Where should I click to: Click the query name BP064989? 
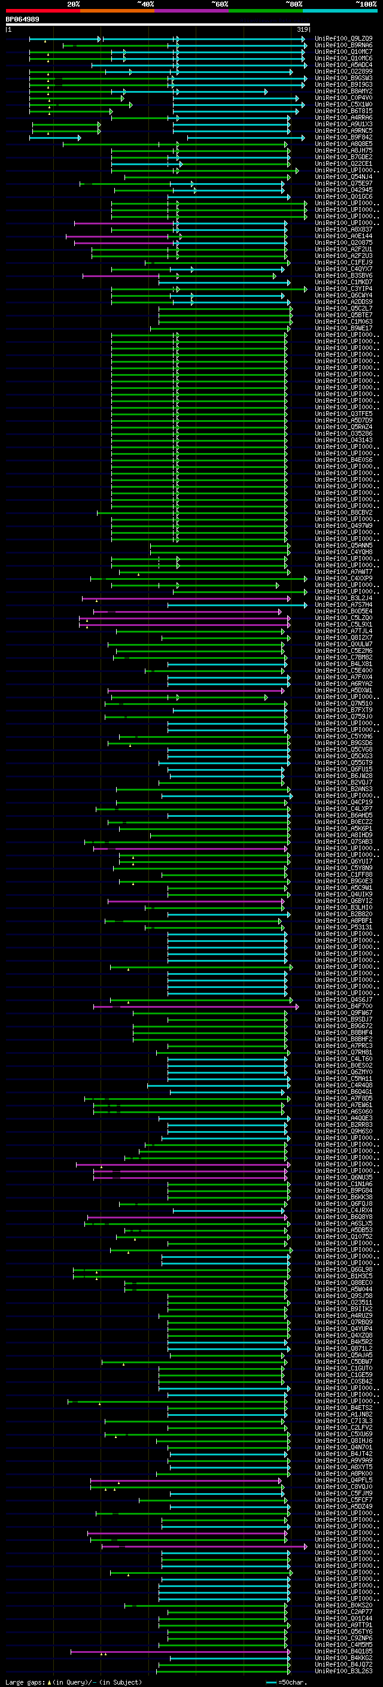click(22, 19)
